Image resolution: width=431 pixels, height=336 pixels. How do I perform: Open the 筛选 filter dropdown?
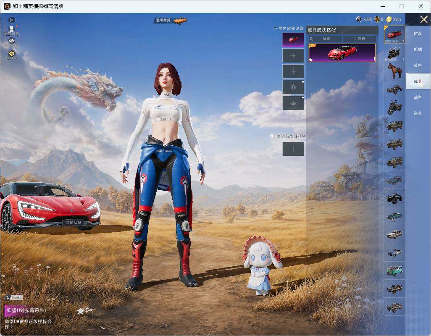(359, 39)
